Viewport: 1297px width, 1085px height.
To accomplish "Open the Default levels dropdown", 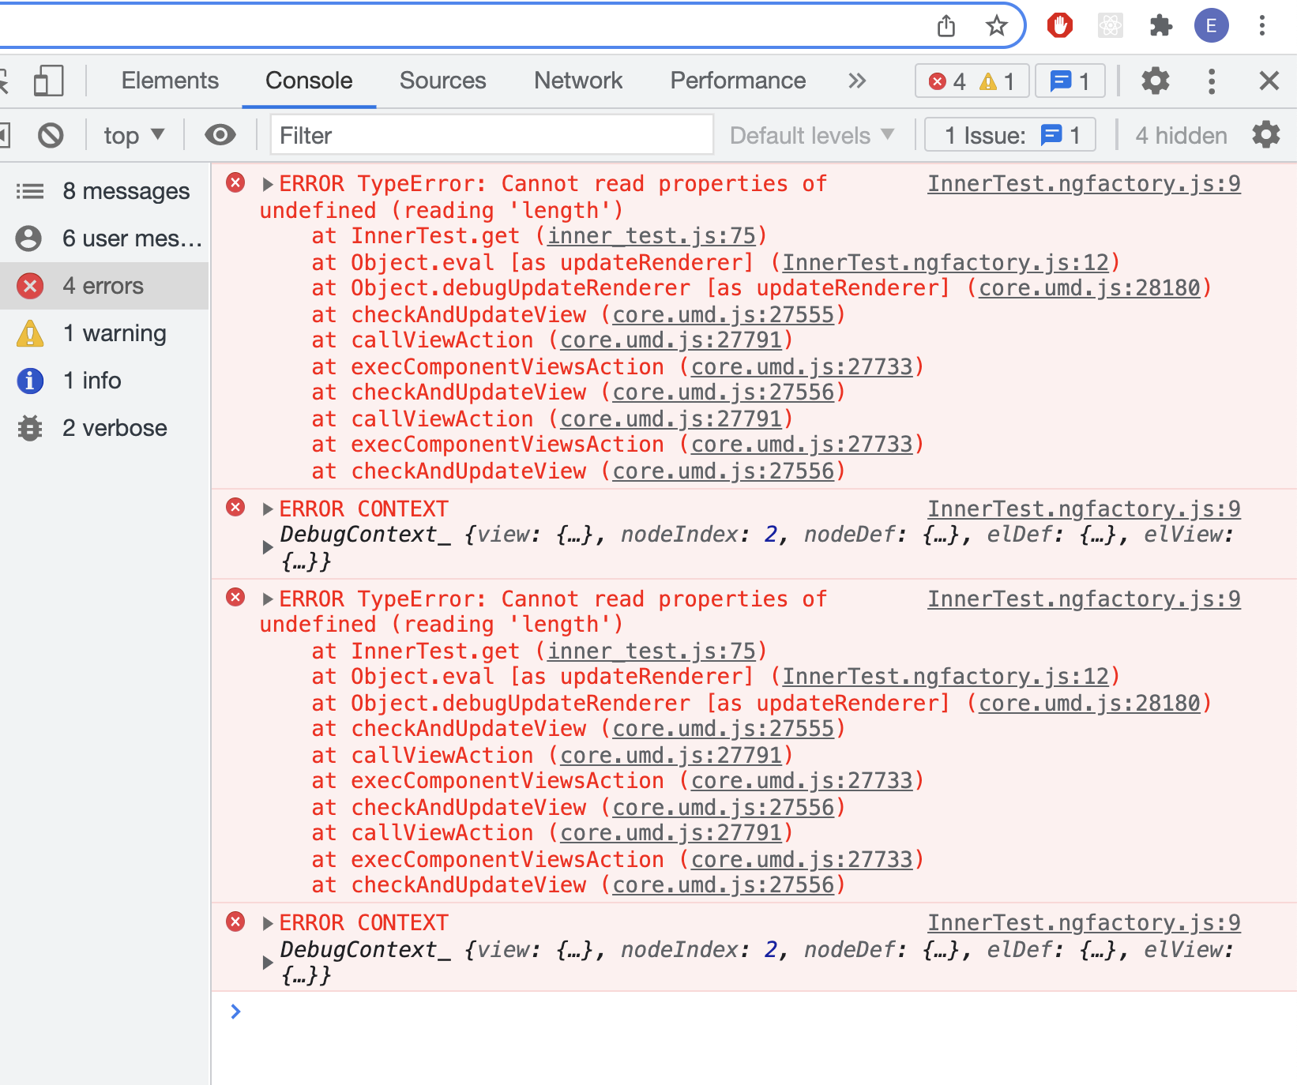I will 810,135.
